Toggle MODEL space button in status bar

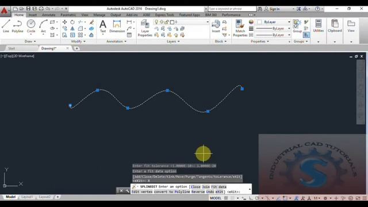[216, 198]
